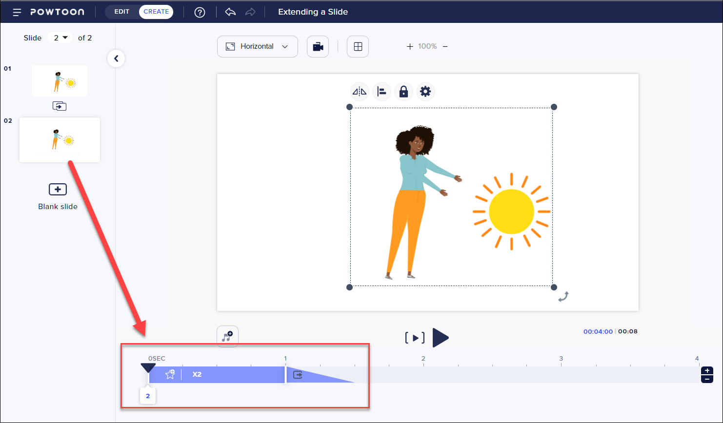The height and width of the screenshot is (423, 723).
Task: Flip the selected object horizontally
Action: point(360,92)
